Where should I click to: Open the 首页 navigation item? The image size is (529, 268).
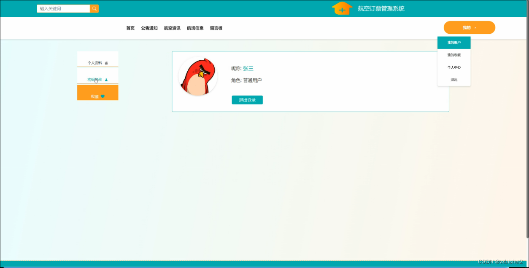tap(130, 28)
